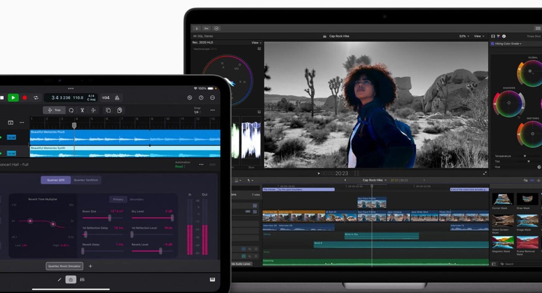542x293 pixels.
Task: Open the background tasks checkmark icon
Action: [216, 28]
